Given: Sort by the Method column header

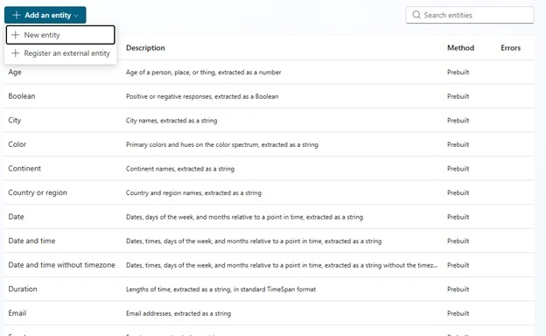Looking at the screenshot, I should click(460, 48).
